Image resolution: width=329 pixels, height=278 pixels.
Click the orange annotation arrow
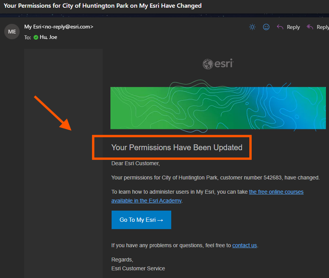pyautogui.click(x=53, y=113)
